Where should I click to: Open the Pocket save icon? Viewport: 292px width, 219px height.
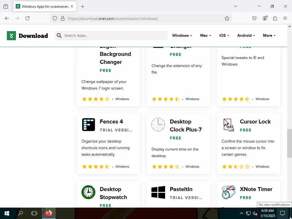pos(254,18)
